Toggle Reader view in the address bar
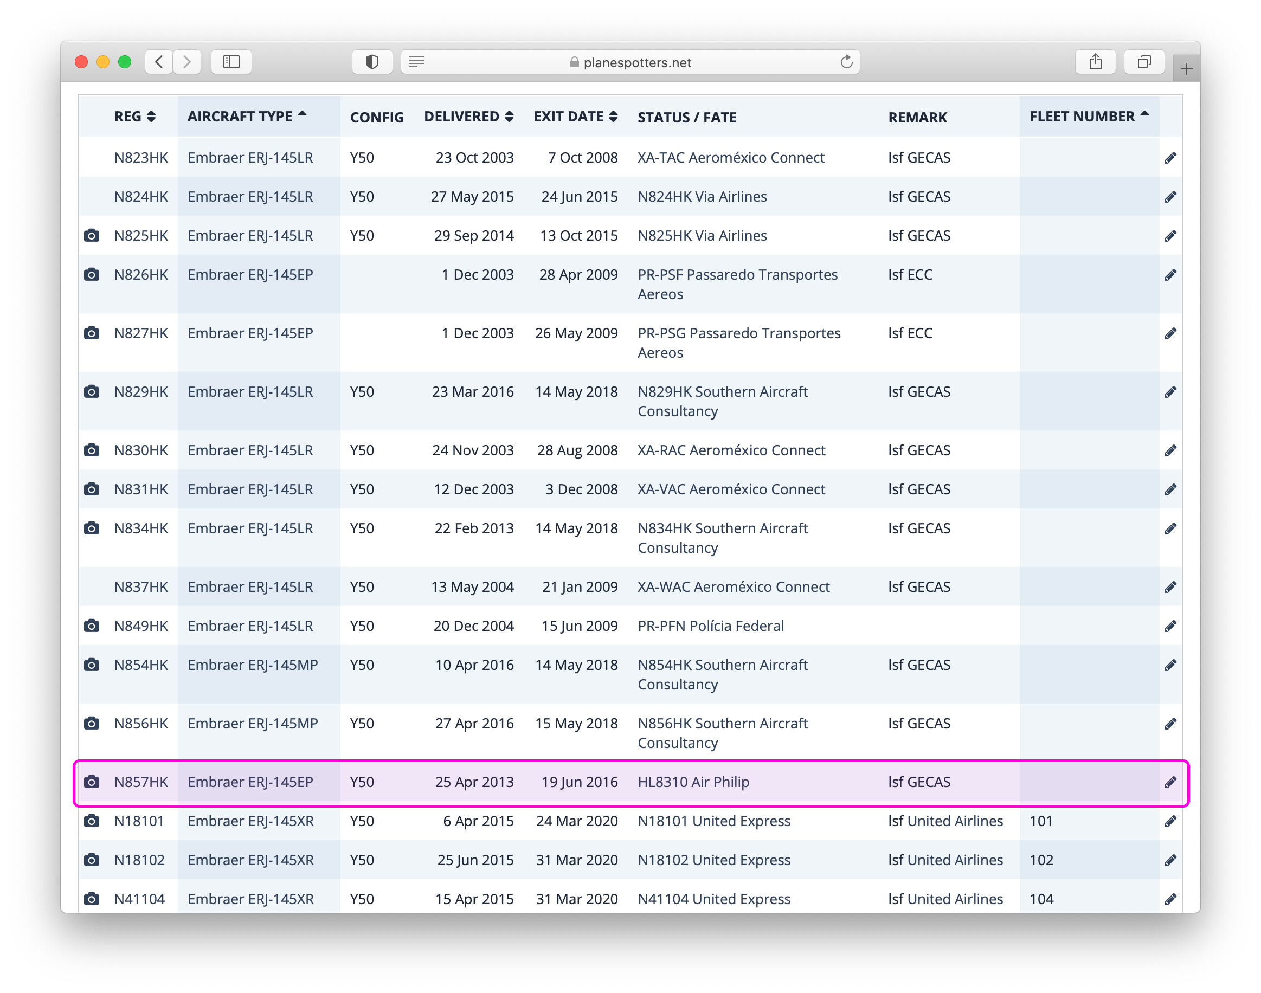The height and width of the screenshot is (993, 1261). (x=416, y=62)
